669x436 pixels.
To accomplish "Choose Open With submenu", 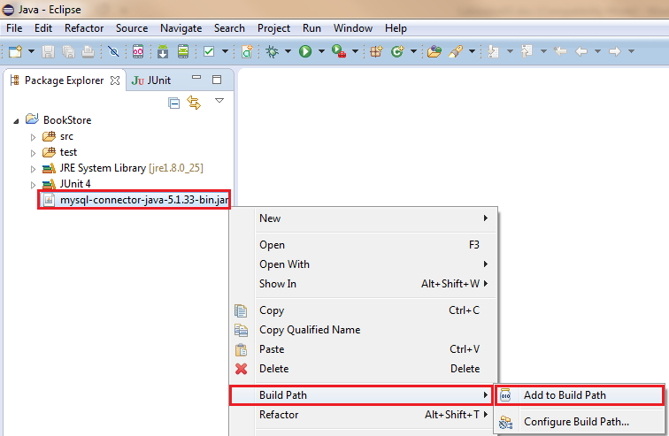I will [364, 264].
